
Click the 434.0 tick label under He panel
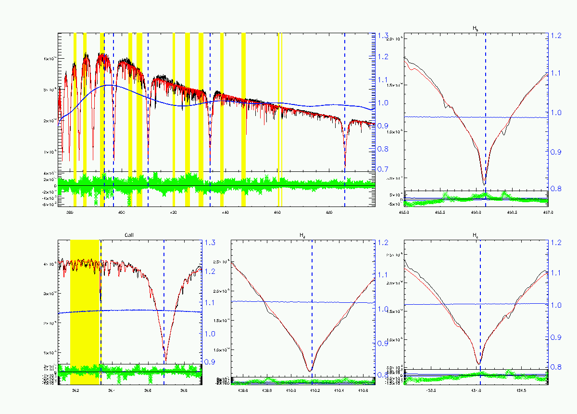pos(477,391)
